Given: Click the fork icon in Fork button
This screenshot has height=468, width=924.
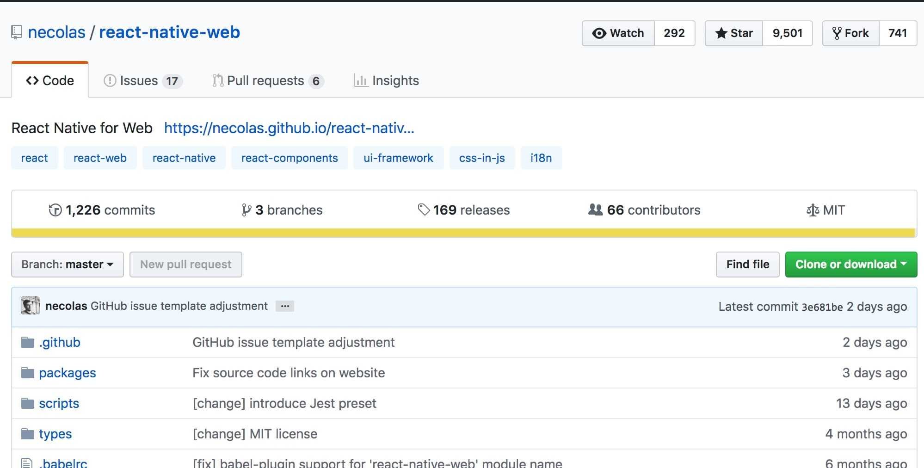Looking at the screenshot, I should [x=837, y=33].
